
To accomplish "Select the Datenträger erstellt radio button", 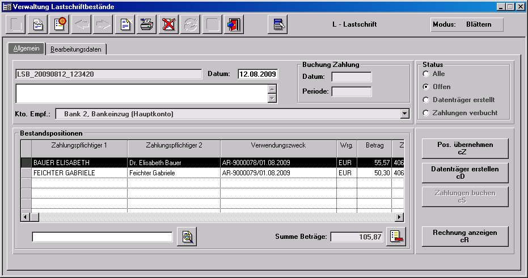I will coord(426,100).
